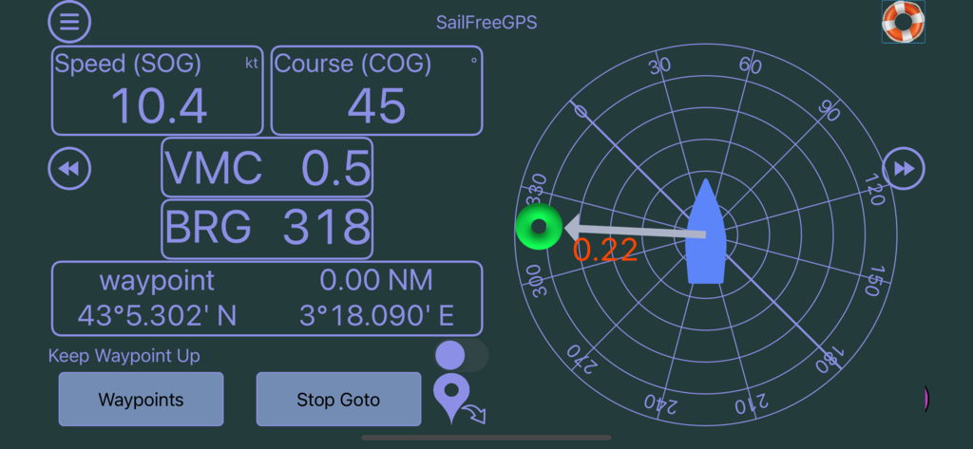Tap the blue boat icon in compass
The image size is (973, 449).
pos(706,232)
